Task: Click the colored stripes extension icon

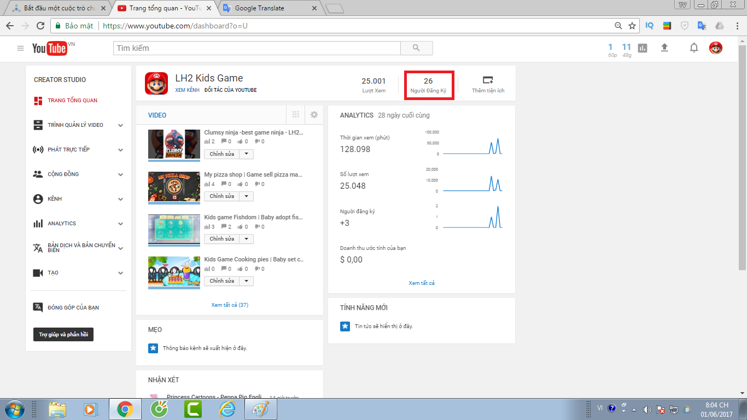Action: click(667, 26)
